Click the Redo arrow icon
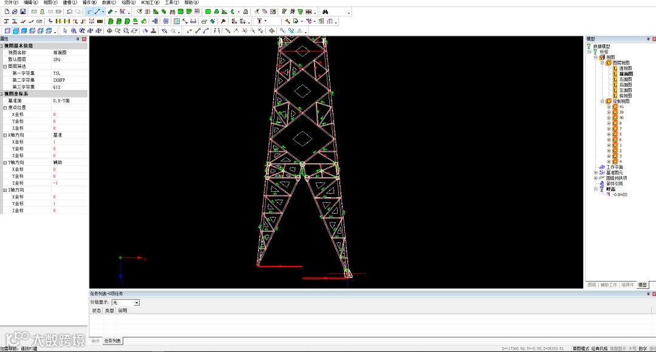The height and width of the screenshot is (352, 656). (x=78, y=12)
